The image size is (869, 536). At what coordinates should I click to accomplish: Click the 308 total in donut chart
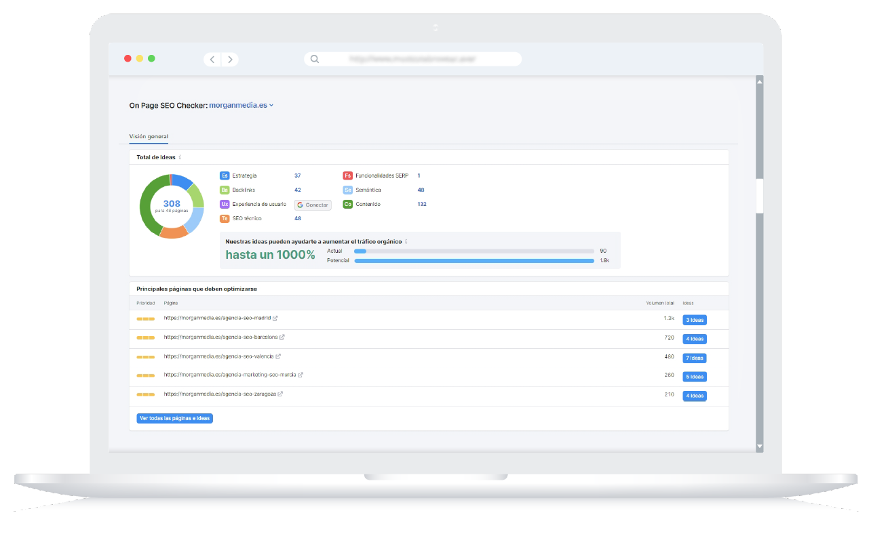(172, 203)
